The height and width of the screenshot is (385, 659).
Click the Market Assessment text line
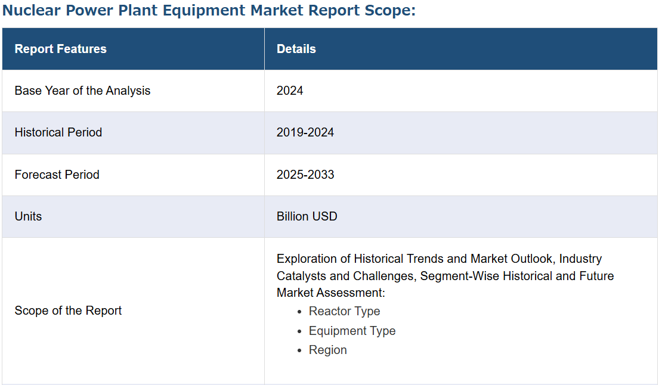tap(331, 293)
